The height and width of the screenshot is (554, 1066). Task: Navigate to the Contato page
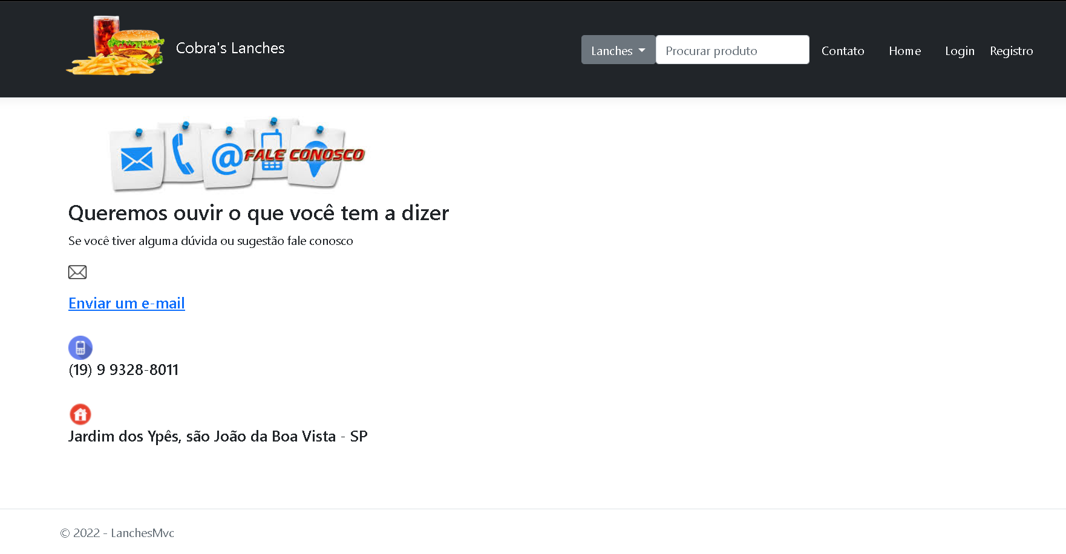(x=842, y=51)
